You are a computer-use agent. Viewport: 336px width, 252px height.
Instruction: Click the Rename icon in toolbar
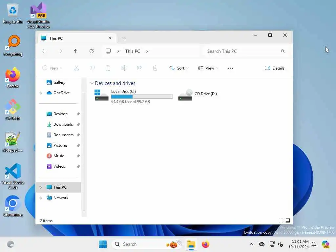[124, 68]
